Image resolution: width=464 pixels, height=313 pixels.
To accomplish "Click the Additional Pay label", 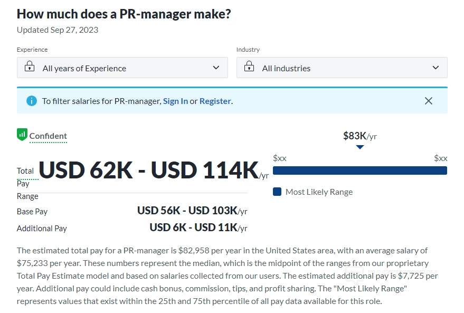I will pyautogui.click(x=42, y=229).
